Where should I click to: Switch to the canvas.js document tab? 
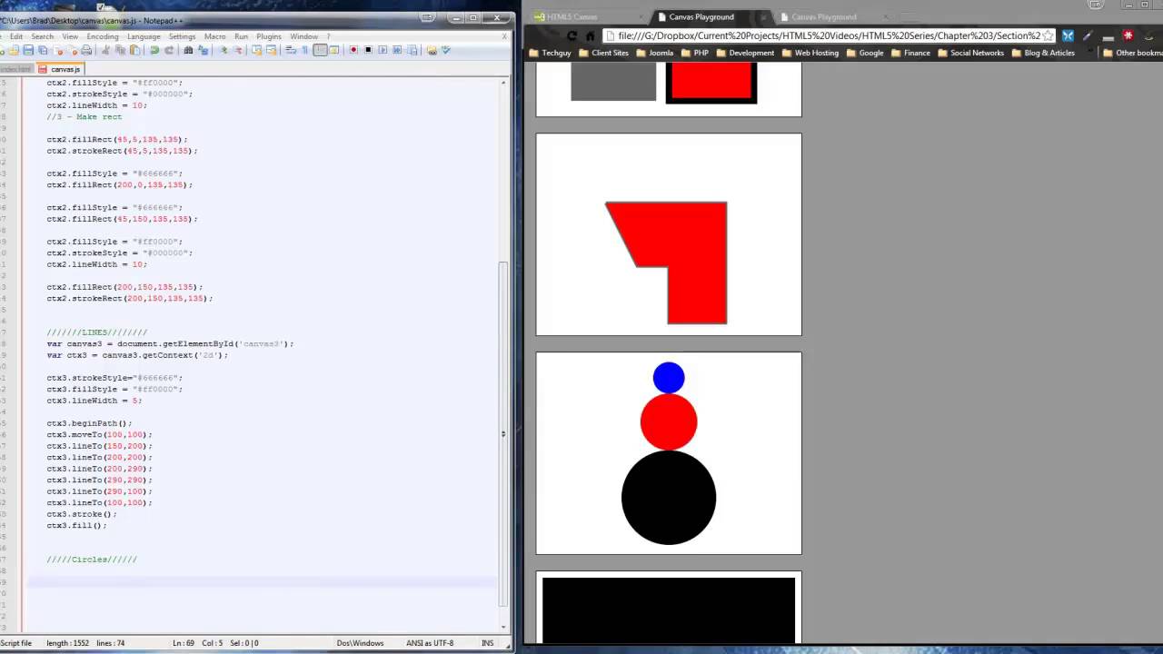click(60, 69)
